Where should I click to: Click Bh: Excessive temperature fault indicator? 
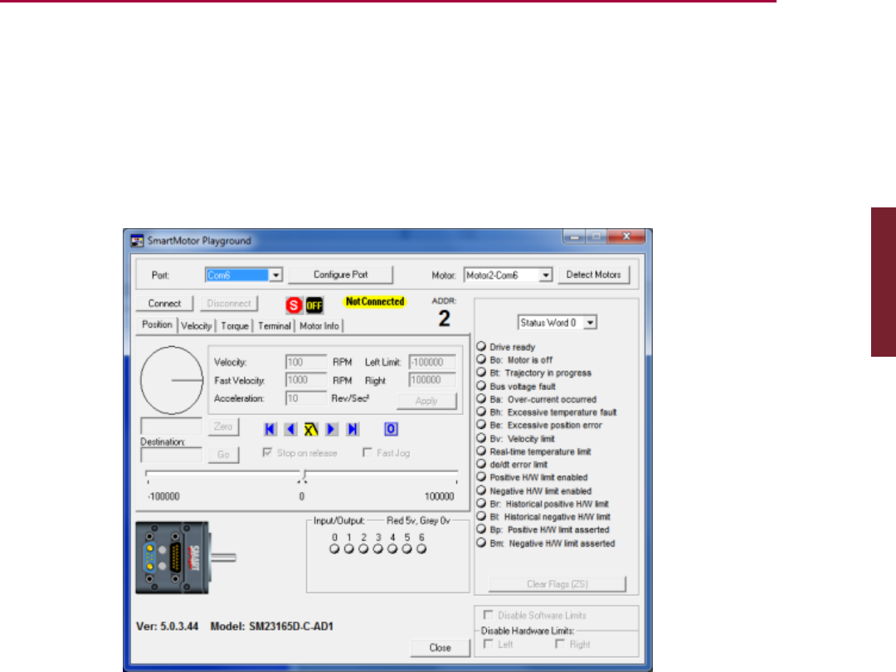[x=481, y=411]
